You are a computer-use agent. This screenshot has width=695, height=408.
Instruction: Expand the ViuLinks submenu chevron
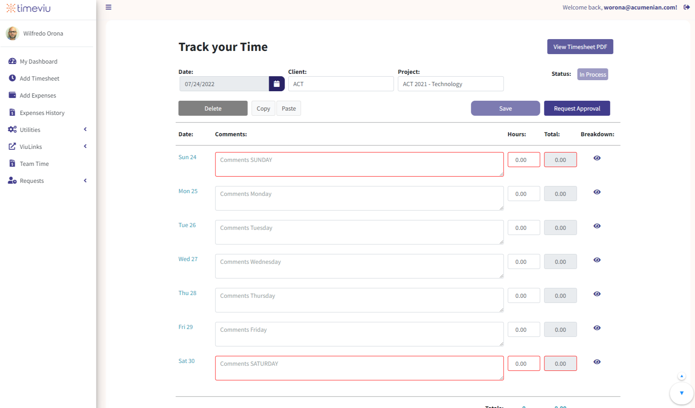(x=85, y=147)
